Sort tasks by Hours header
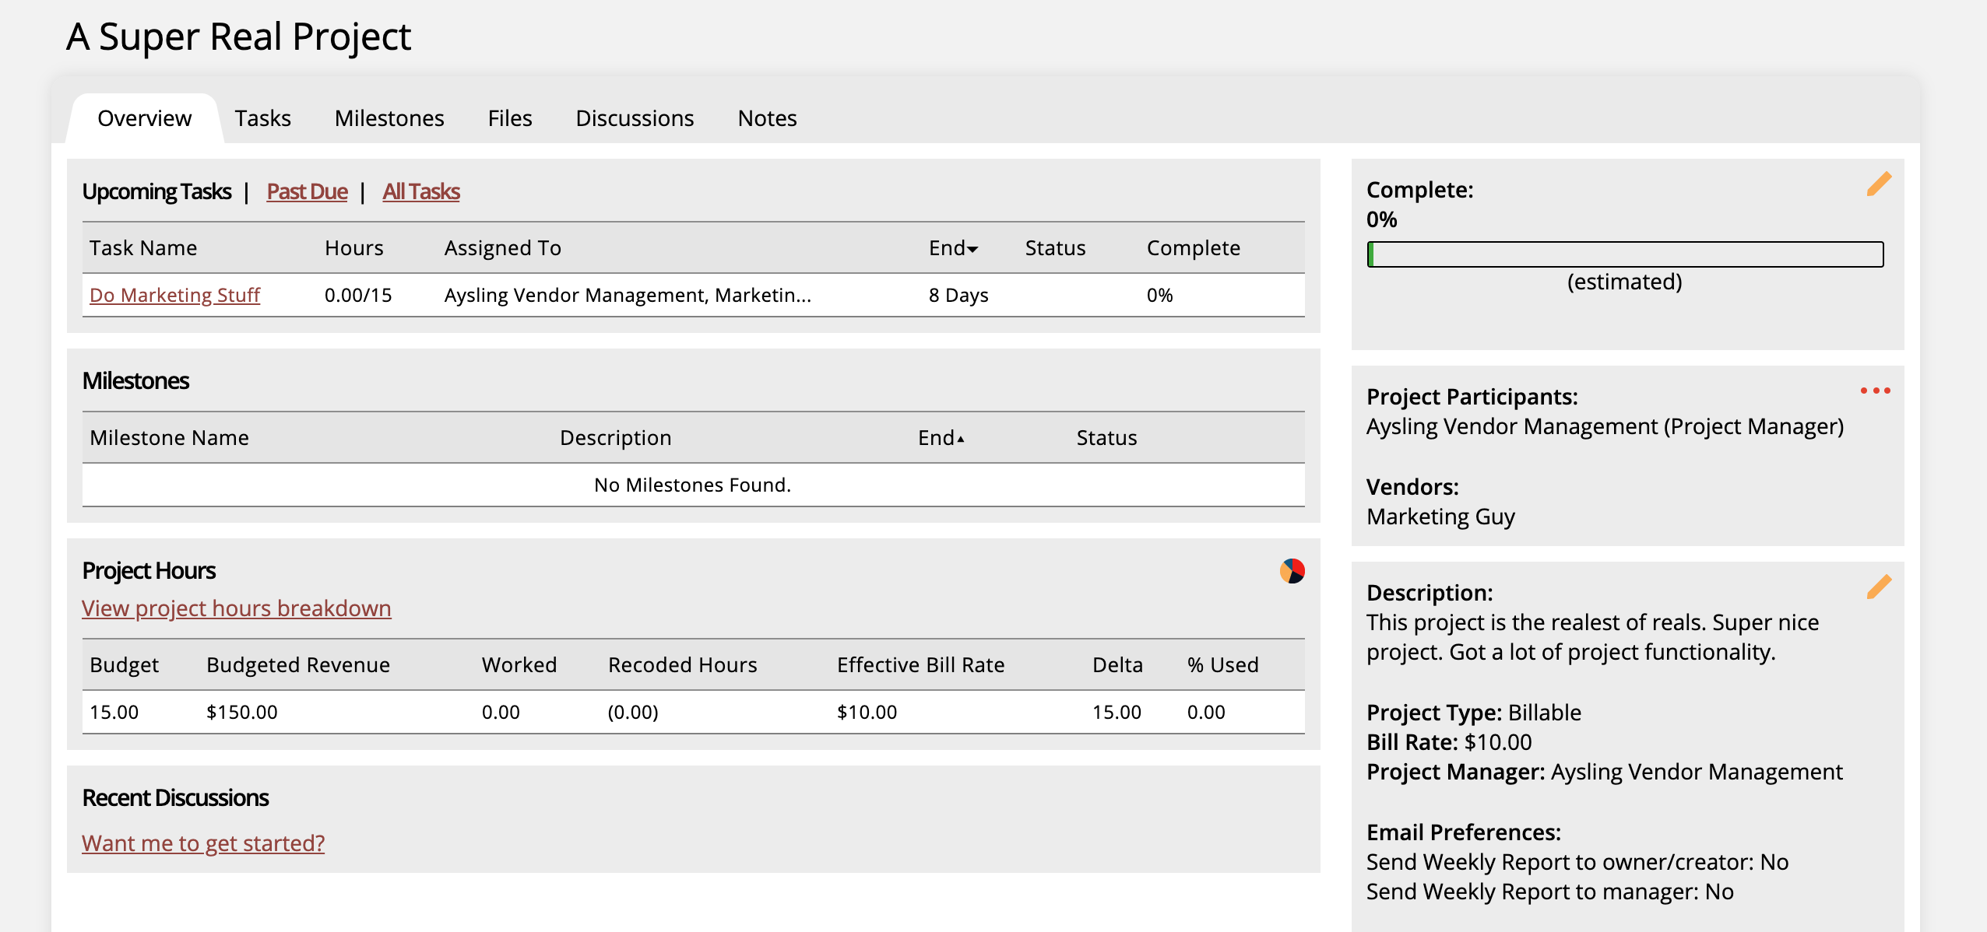1987x932 pixels. (x=354, y=248)
